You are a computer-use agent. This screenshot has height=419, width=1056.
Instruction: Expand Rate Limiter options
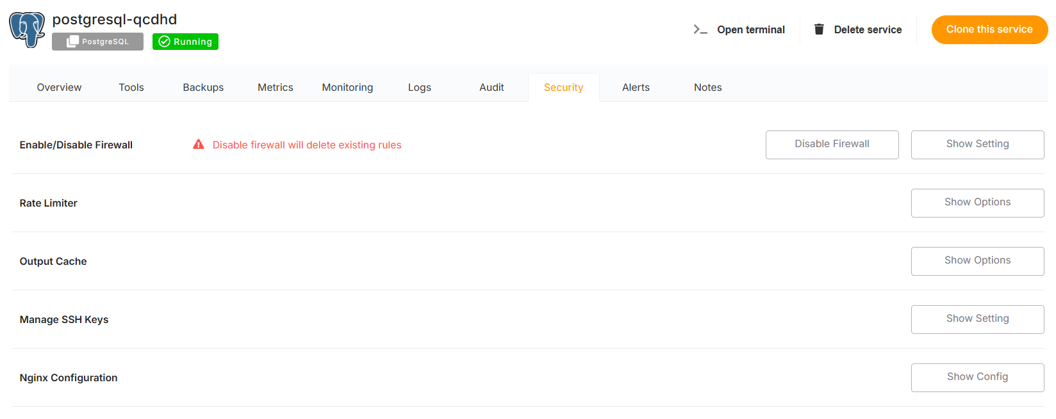coord(977,203)
